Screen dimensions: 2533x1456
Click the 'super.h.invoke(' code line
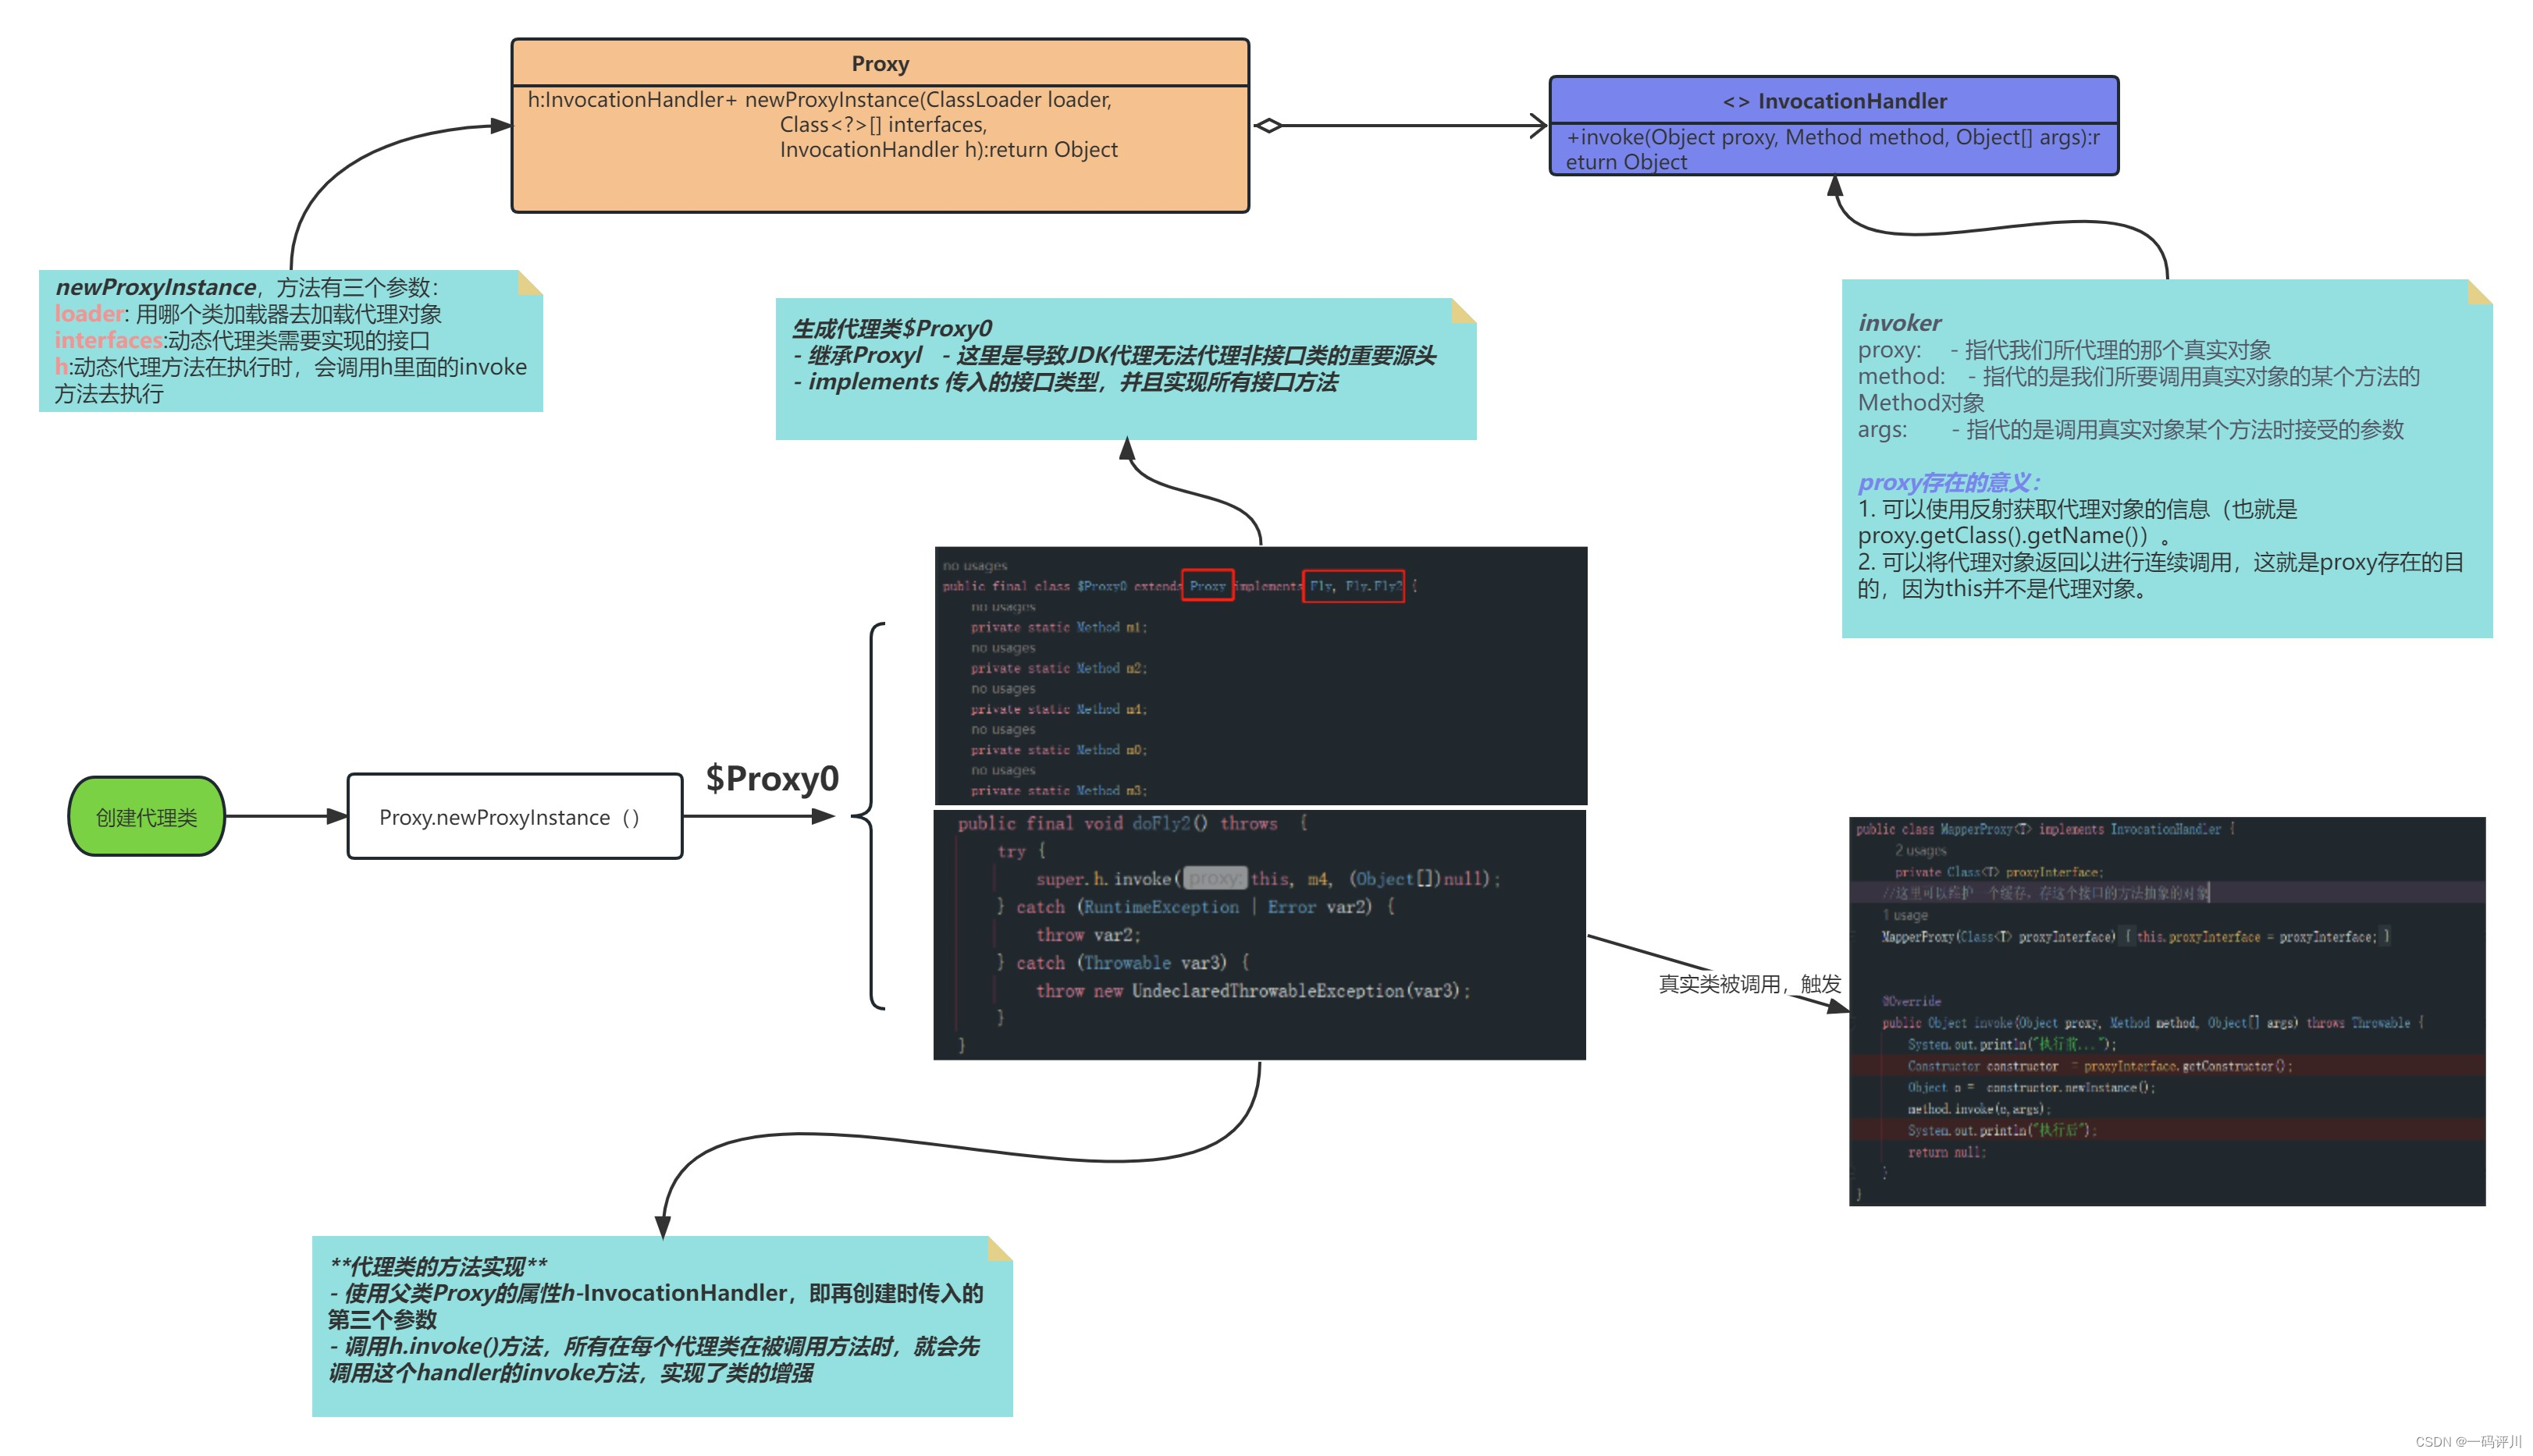pos(1268,878)
